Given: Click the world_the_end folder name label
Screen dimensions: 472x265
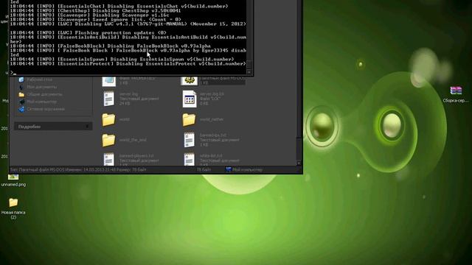Looking at the screenshot, I should point(133,140).
